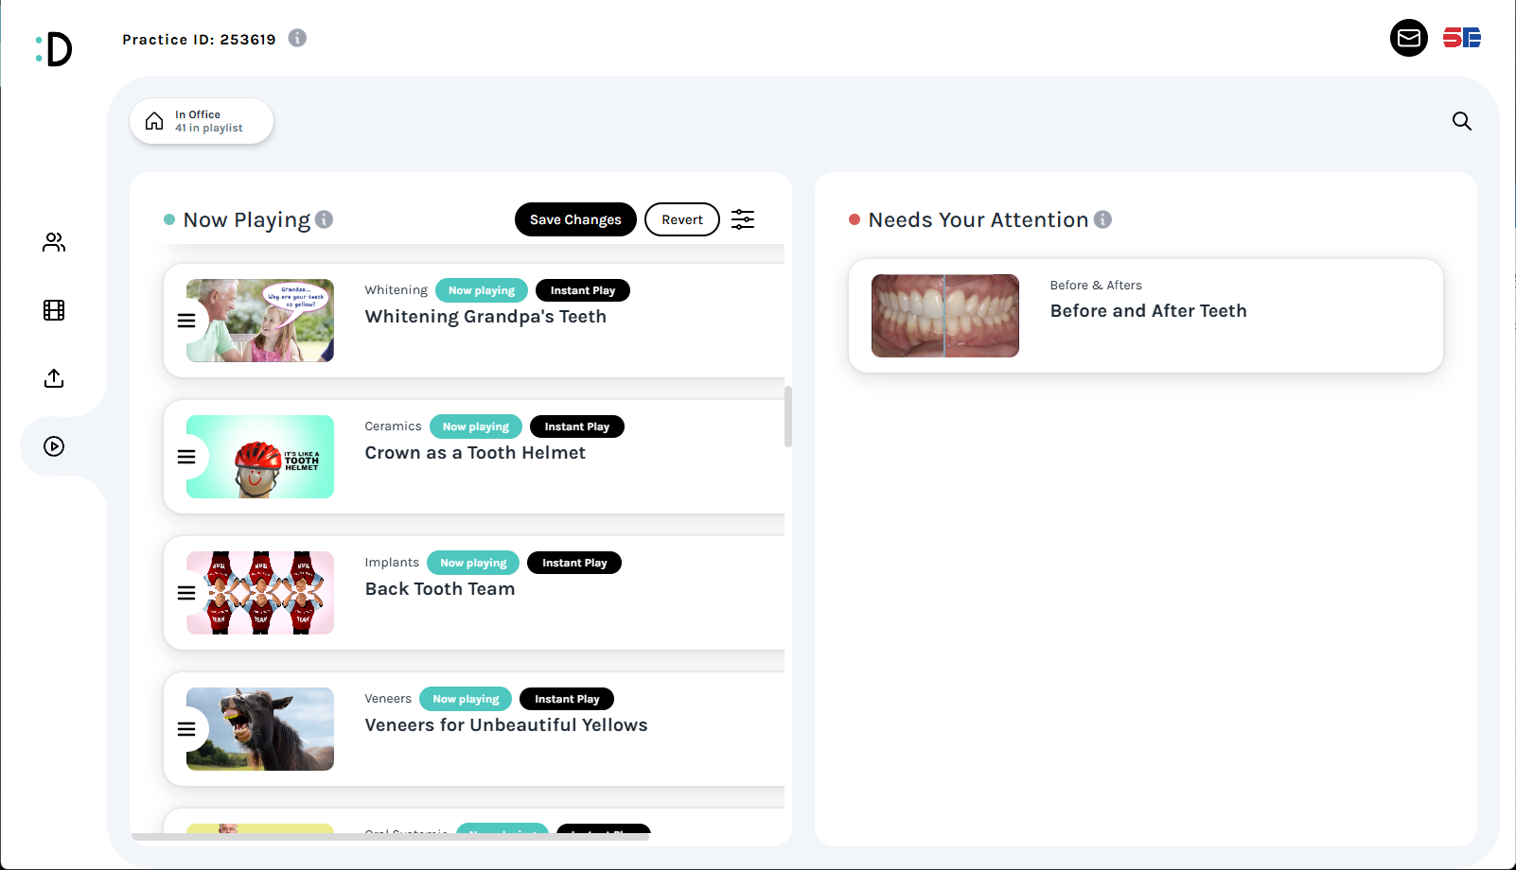Image resolution: width=1516 pixels, height=870 pixels.
Task: Click the D logo in top-left corner
Action: [54, 49]
